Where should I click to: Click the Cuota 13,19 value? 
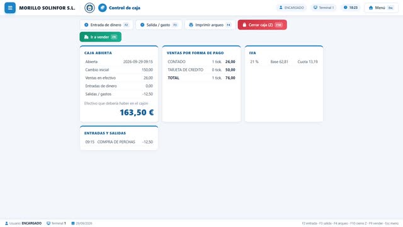coord(307,62)
